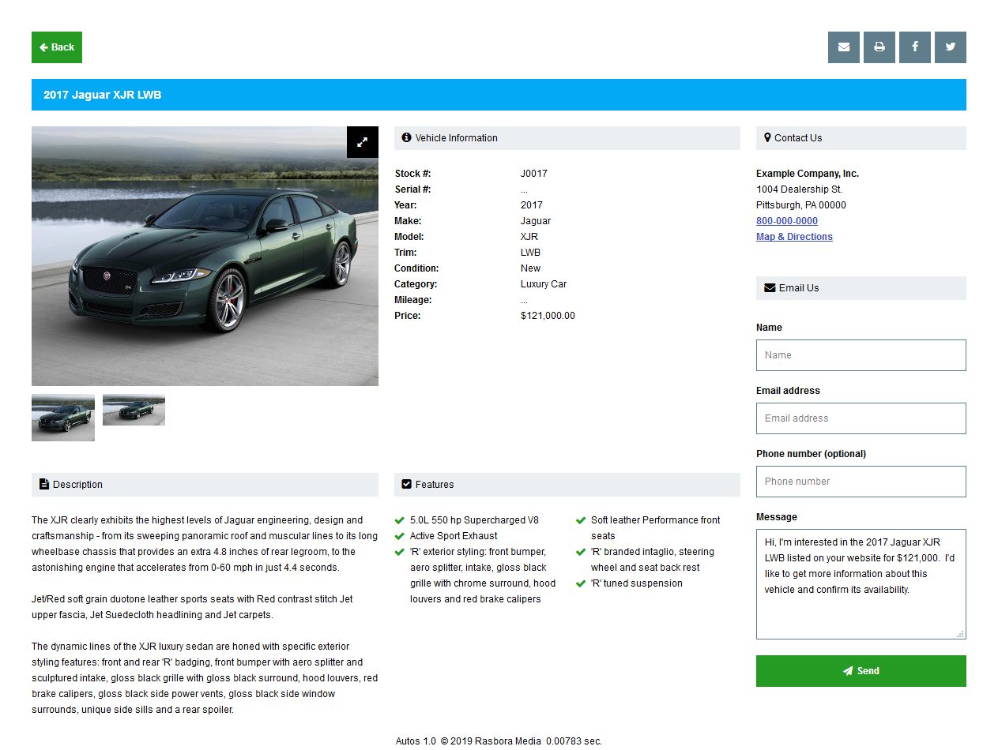Click the Phone number field
This screenshot has width=998, height=750.
[x=861, y=482]
